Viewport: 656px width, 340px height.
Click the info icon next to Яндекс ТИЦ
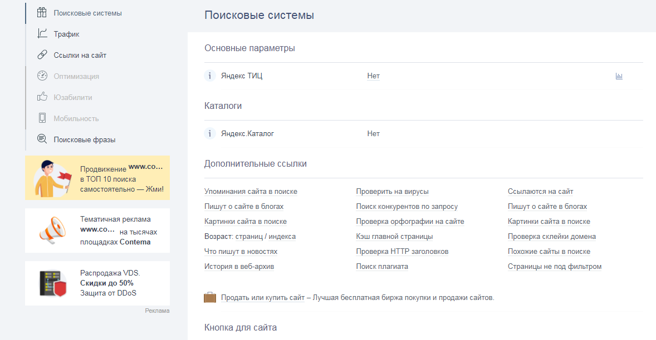click(209, 76)
